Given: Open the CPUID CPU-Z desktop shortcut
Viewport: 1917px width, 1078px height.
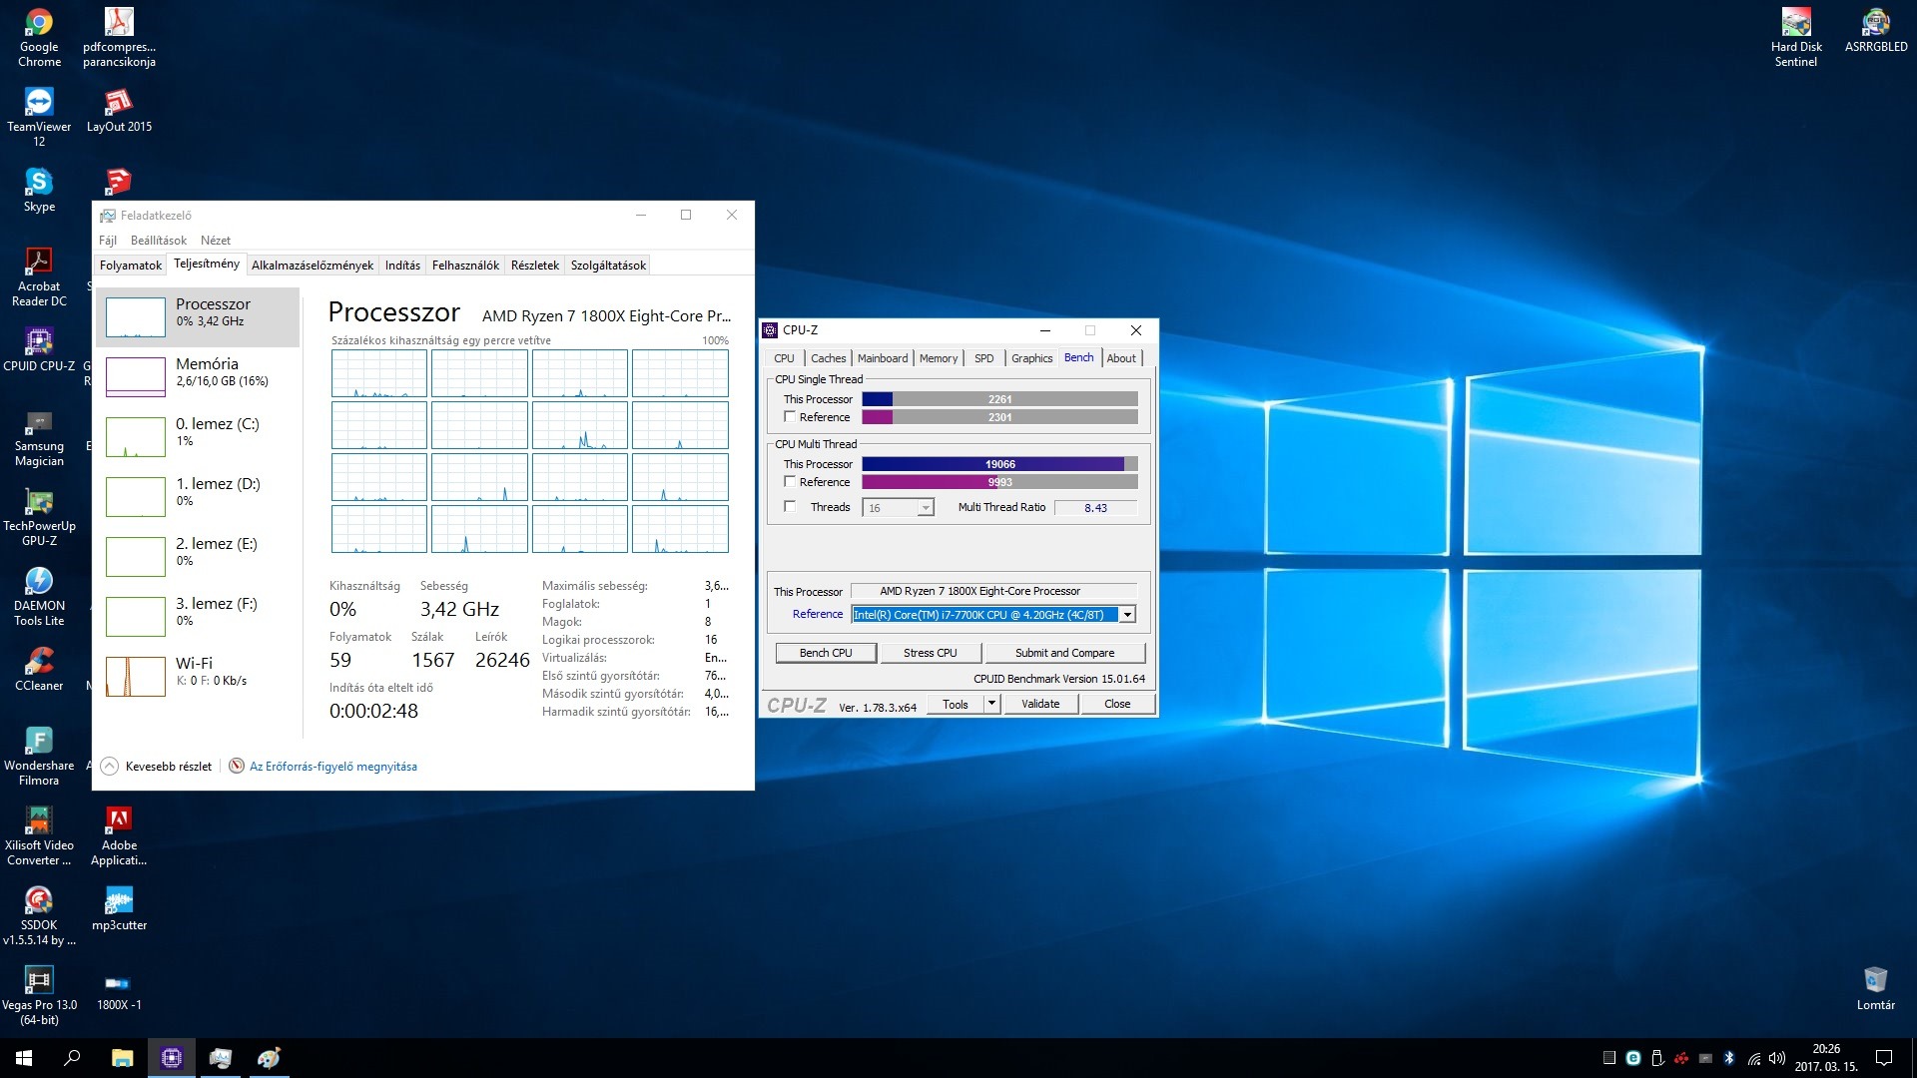Looking at the screenshot, I should point(39,349).
